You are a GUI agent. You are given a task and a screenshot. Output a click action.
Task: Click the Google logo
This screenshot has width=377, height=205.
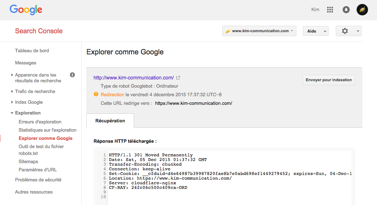[x=26, y=10]
